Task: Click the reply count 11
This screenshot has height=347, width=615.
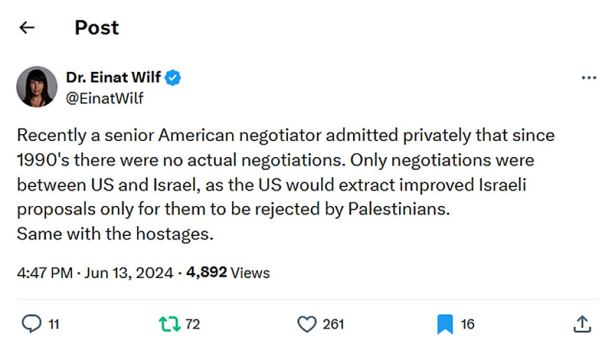Action: tap(55, 324)
